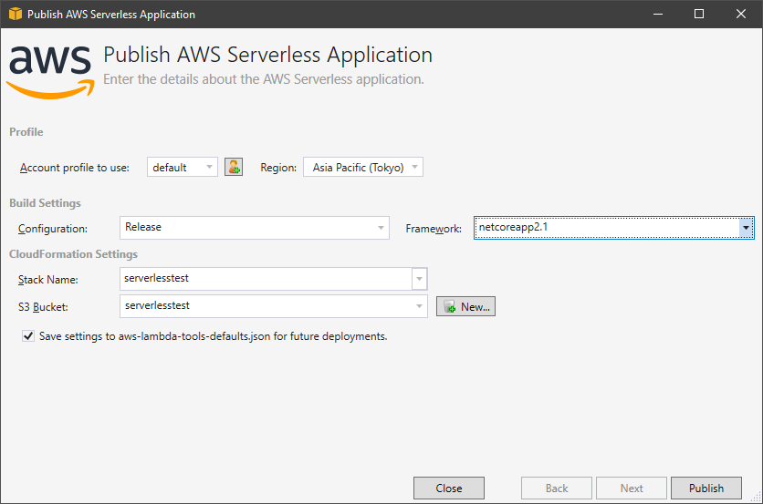Minimize the Publish AWS Serverless Application window
Screen dimensions: 763x504
point(658,14)
